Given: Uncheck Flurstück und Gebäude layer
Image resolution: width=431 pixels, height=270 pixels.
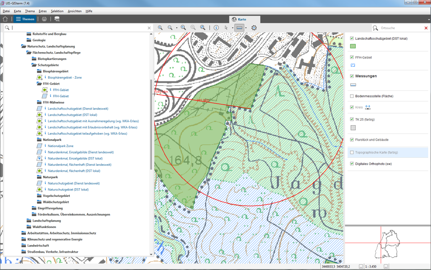Looking at the screenshot, I should tap(352, 140).
